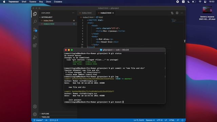The image size is (217, 122).
Task: Click line 9 with Новый блок div
Action: (107, 42)
